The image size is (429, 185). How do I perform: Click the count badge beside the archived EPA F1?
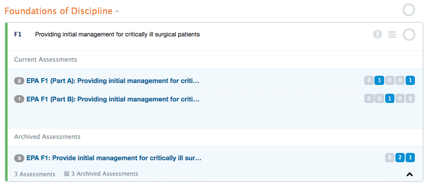tap(19, 158)
